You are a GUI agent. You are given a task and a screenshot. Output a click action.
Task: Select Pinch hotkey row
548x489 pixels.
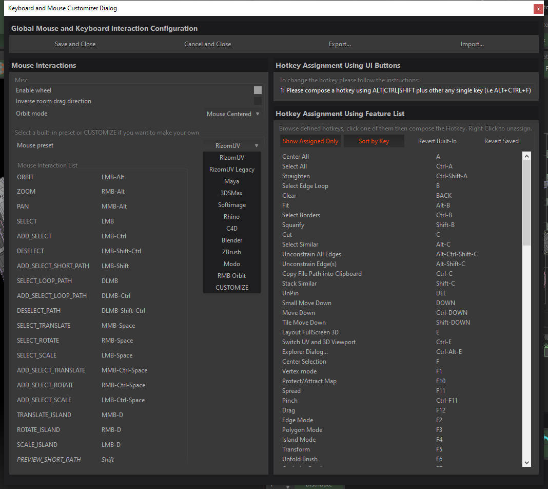(x=400, y=401)
